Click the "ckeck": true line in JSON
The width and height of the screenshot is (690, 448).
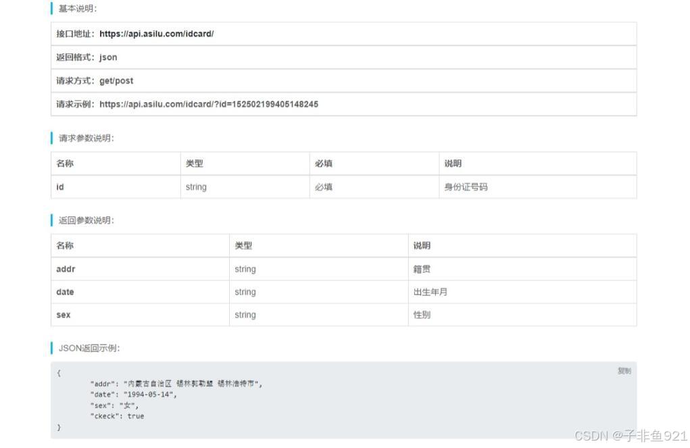click(x=117, y=416)
